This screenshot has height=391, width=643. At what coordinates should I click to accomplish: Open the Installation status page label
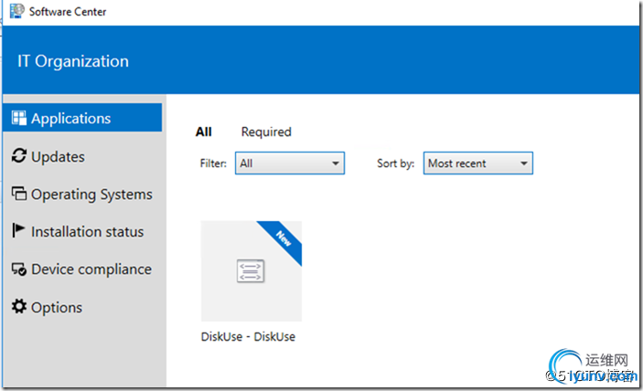[x=87, y=232]
